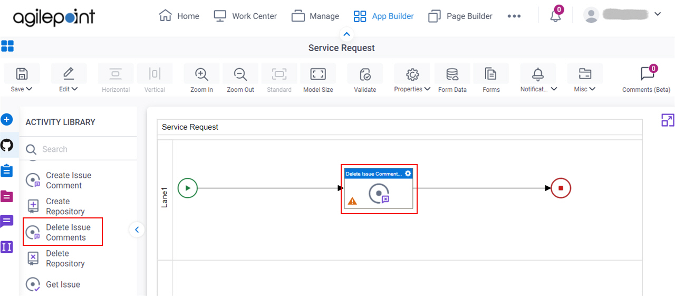This screenshot has height=296, width=675.
Task: Select the green Start event
Action: pyautogui.click(x=188, y=188)
